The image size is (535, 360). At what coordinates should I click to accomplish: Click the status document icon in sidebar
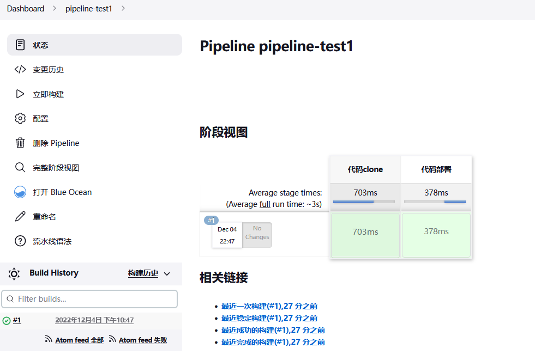point(20,45)
